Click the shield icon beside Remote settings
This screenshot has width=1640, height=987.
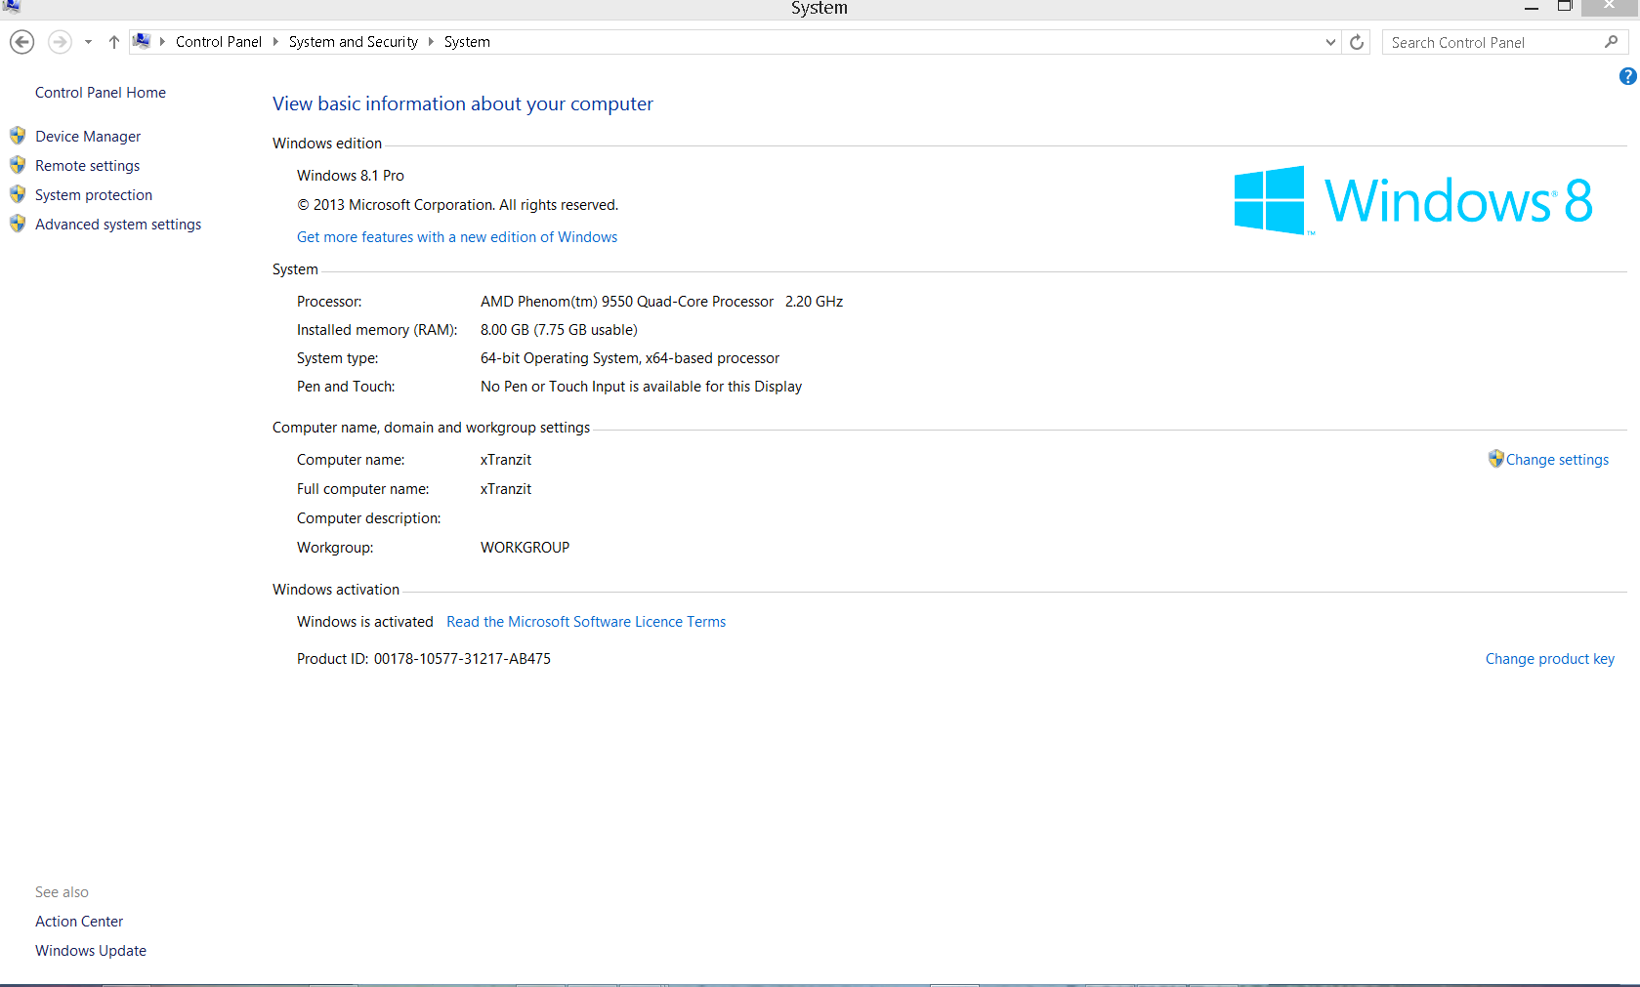(x=18, y=165)
